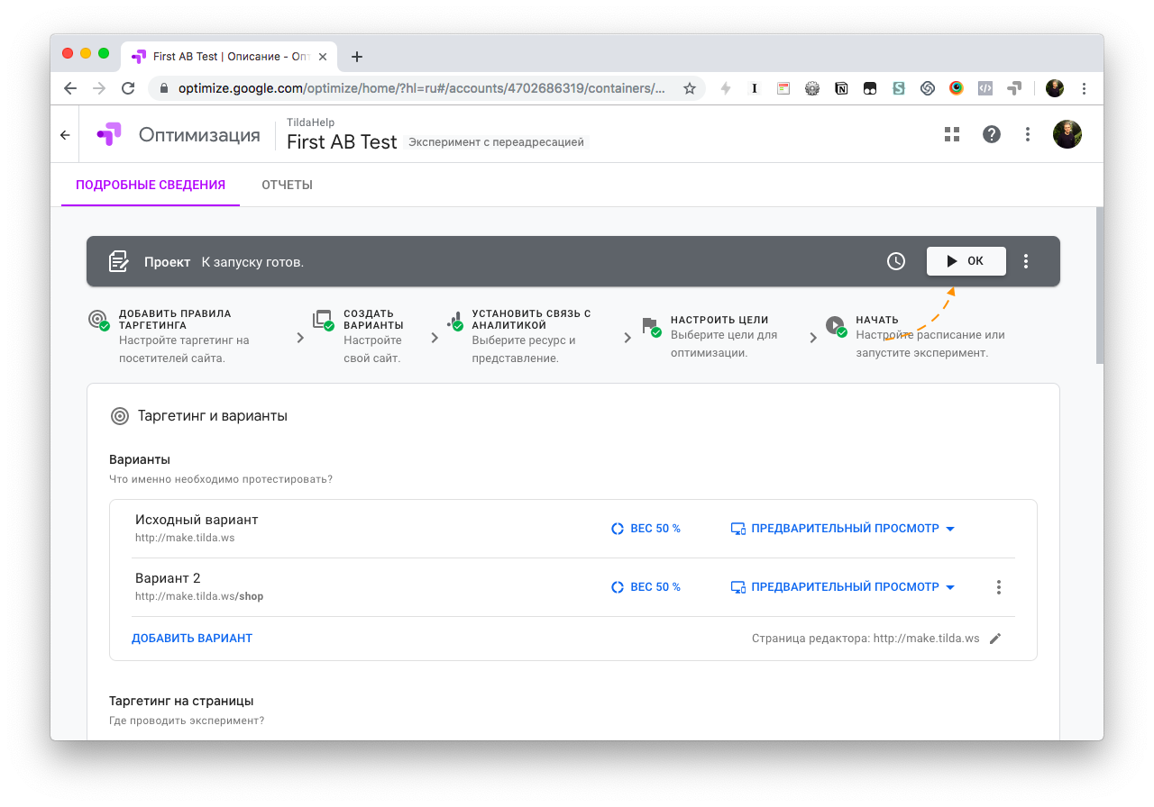Click the black two-dot extension icon
The height and width of the screenshot is (807, 1154).
pyautogui.click(x=870, y=88)
